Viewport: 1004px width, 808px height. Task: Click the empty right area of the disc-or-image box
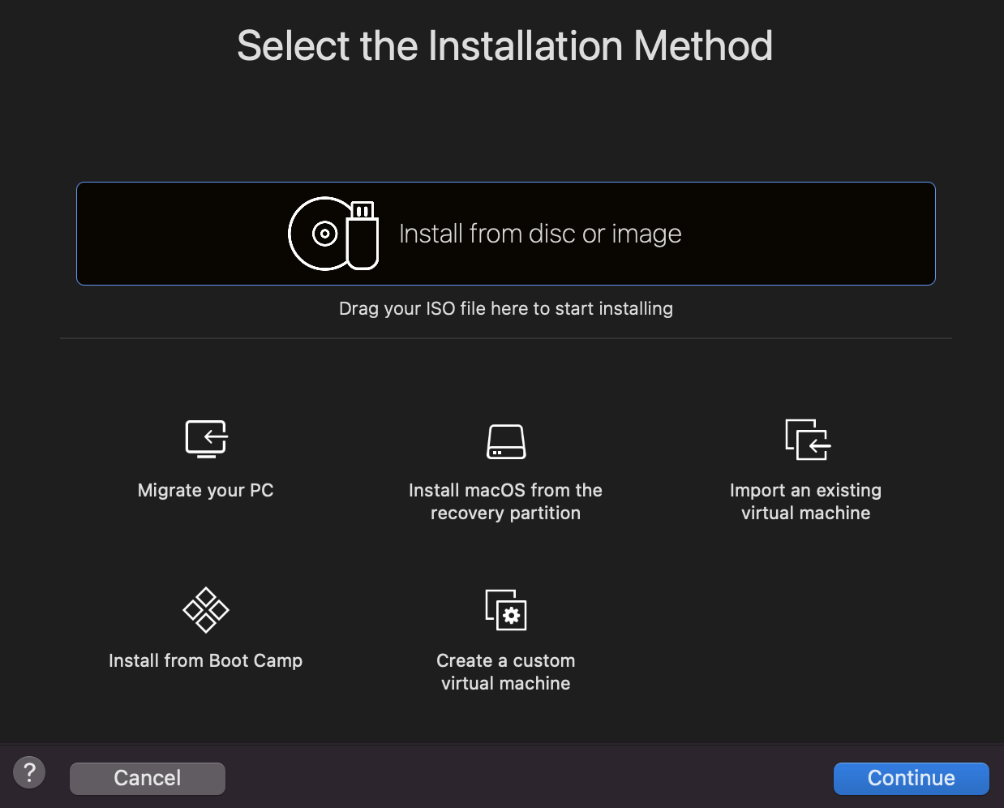pyautogui.click(x=811, y=234)
